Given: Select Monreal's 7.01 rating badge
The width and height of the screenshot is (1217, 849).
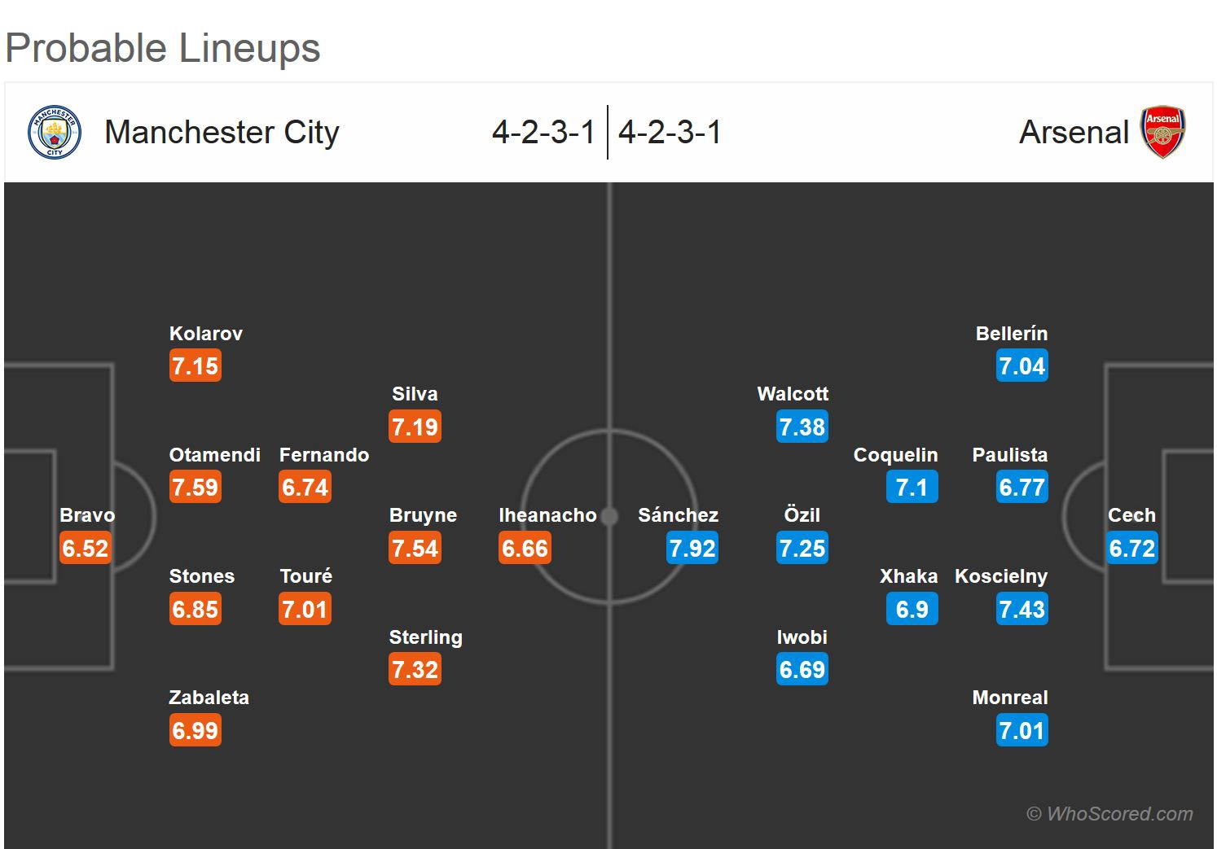Looking at the screenshot, I should tap(1021, 730).
